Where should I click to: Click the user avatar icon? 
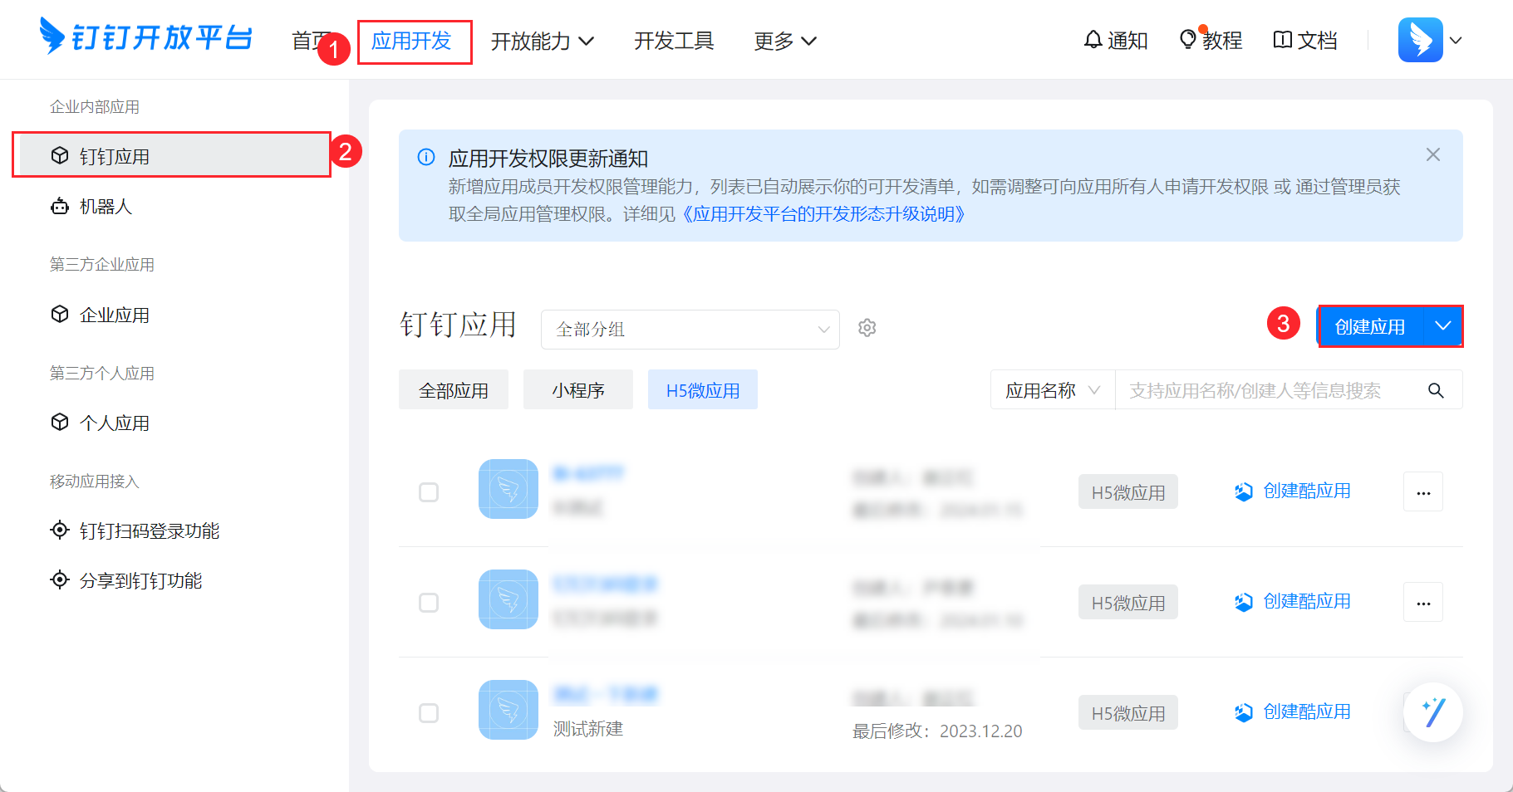[x=1421, y=40]
